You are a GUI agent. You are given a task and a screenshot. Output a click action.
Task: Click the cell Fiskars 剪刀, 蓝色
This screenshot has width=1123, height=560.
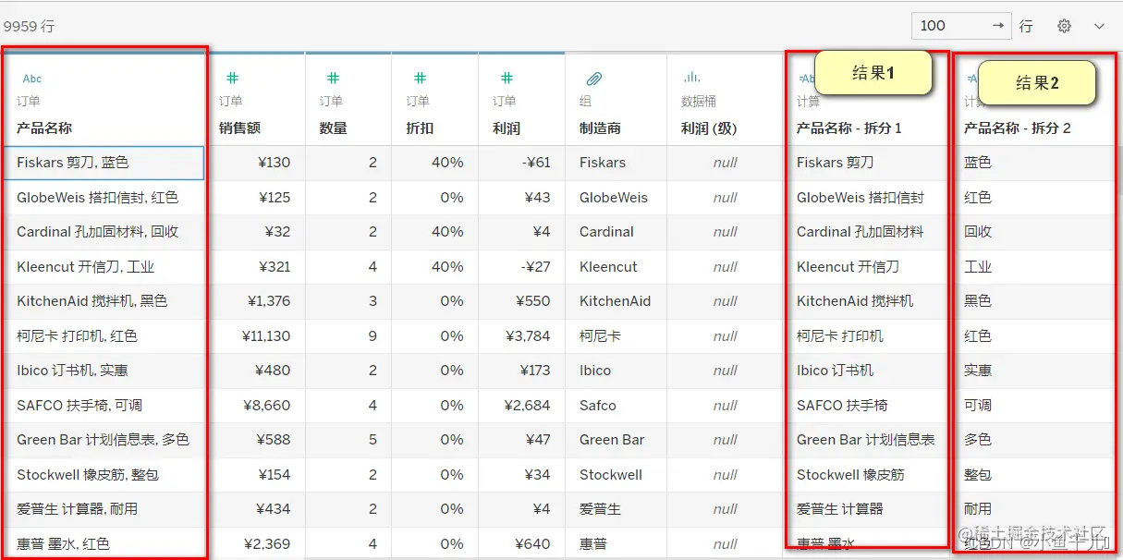coord(104,163)
